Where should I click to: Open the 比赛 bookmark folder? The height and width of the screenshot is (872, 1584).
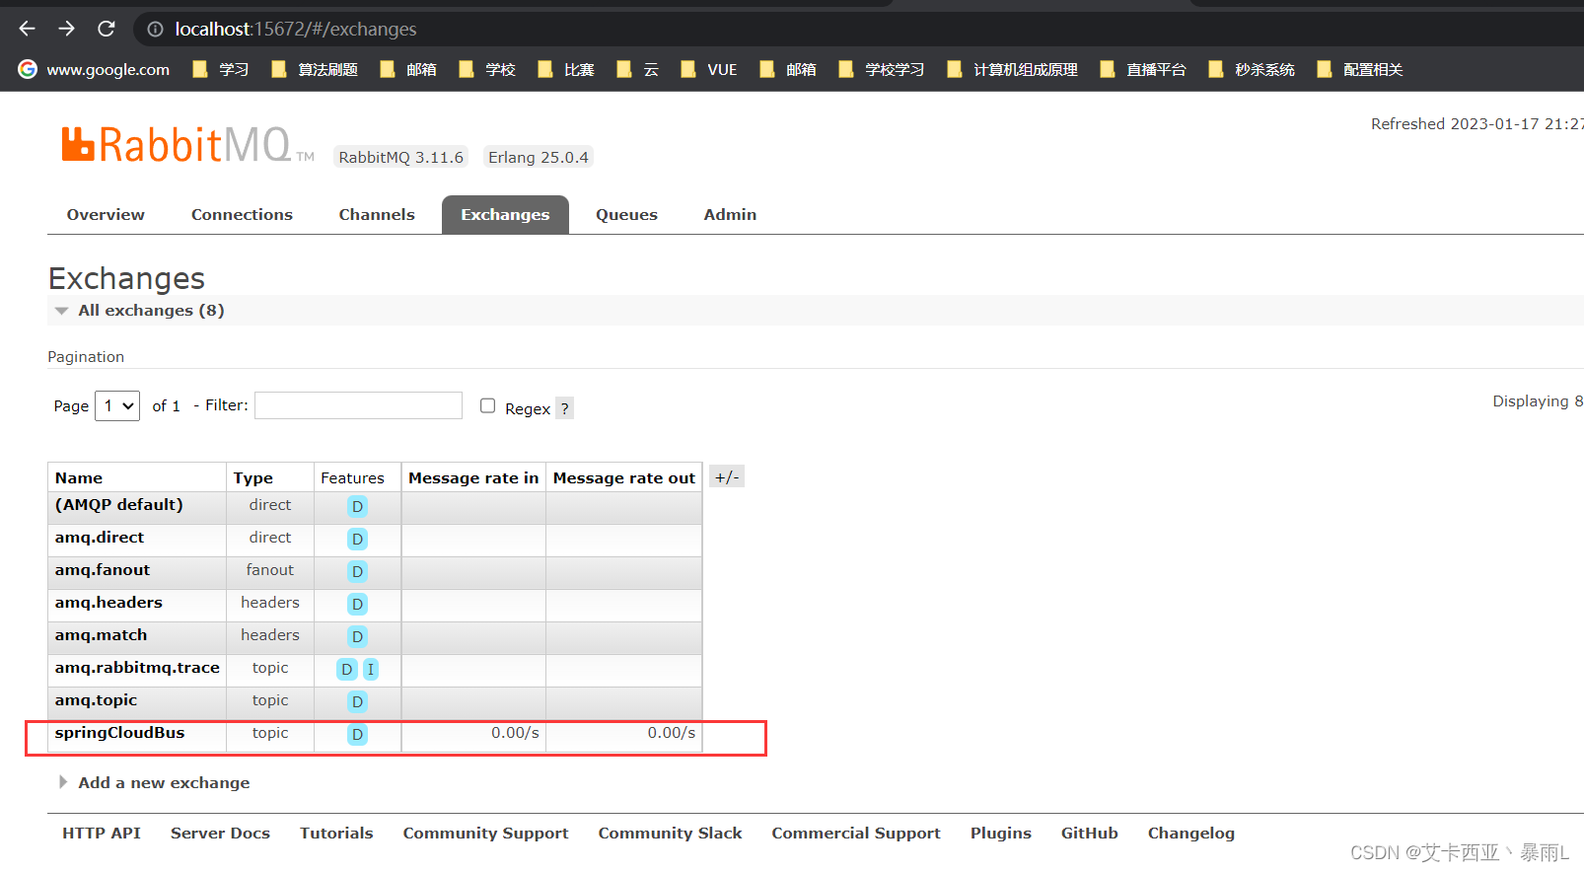click(566, 69)
